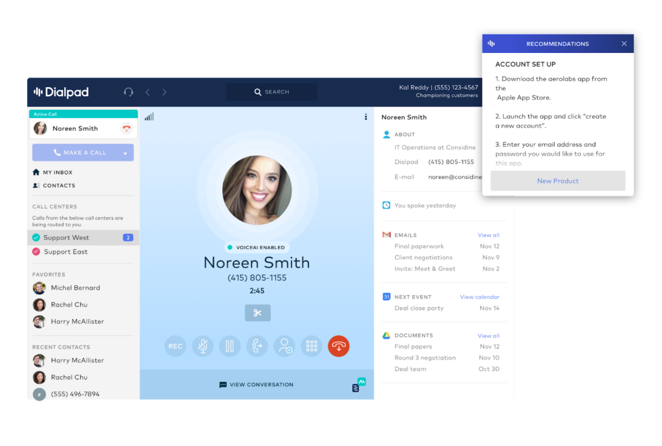662x446 pixels.
Task: Click Noreen's e-mail address
Action: click(455, 177)
